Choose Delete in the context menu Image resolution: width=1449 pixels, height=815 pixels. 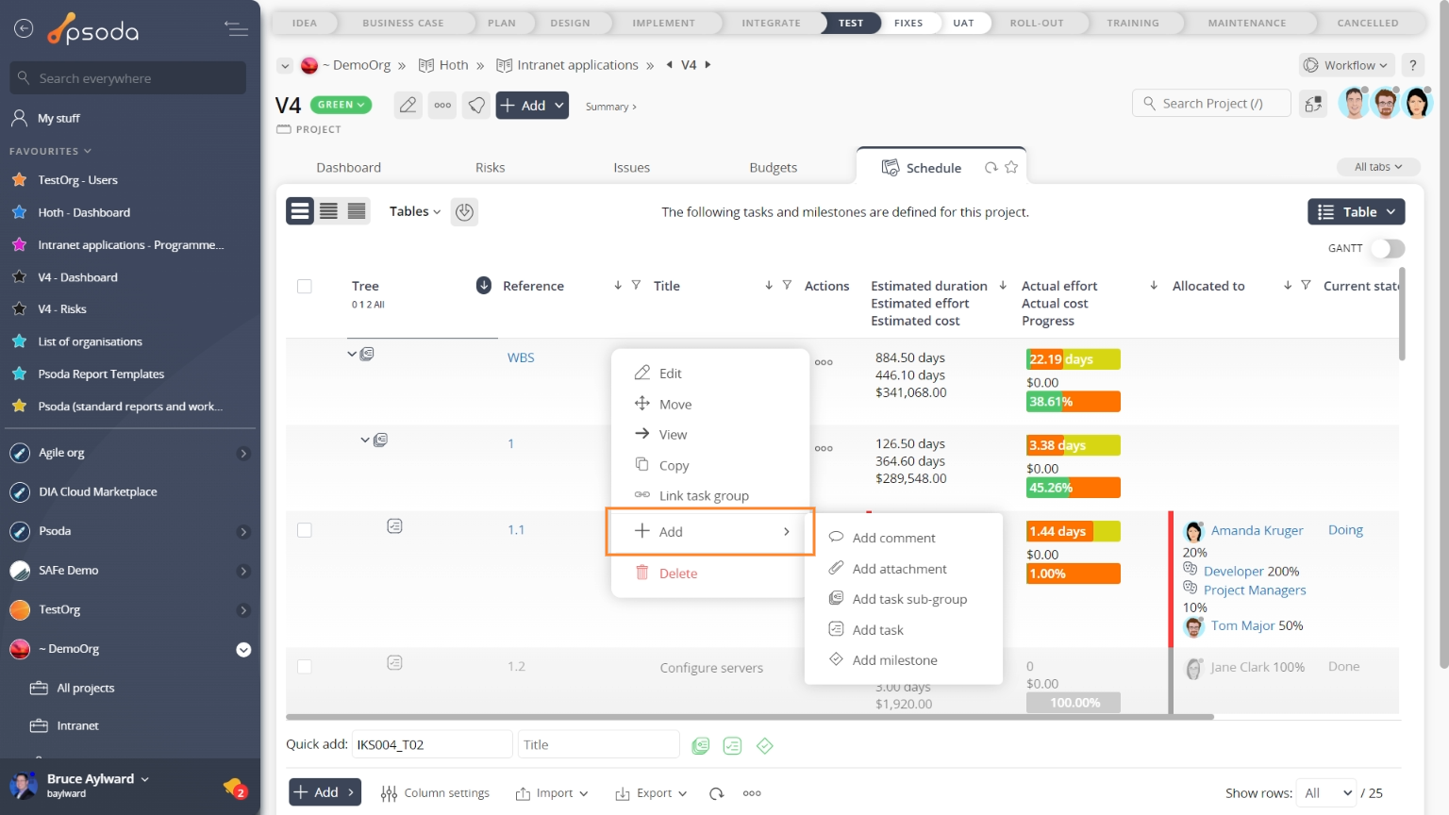click(677, 574)
